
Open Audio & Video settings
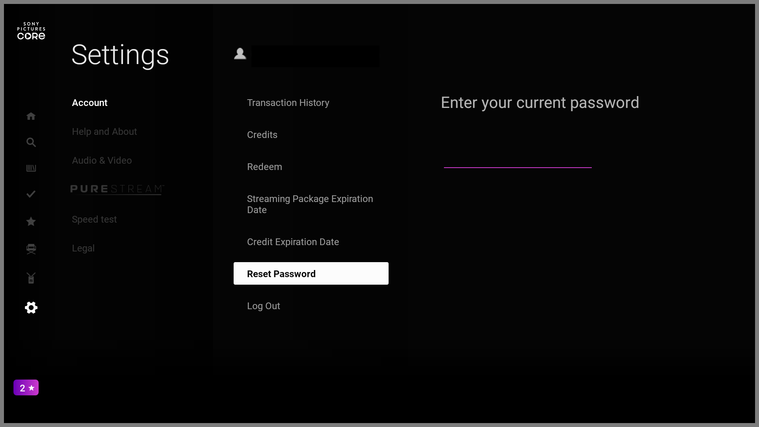click(102, 161)
